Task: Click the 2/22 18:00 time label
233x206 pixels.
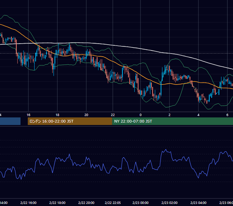Action: [57, 203]
